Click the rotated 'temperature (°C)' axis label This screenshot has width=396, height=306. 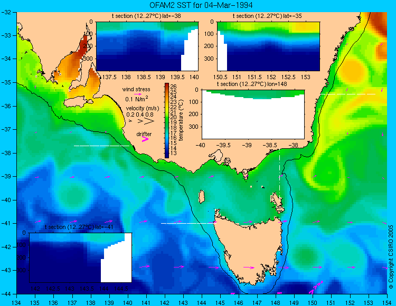[x=181, y=120]
